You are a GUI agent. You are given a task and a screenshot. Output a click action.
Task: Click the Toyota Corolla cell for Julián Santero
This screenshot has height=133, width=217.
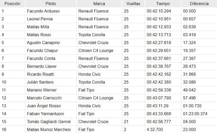pyautogui.click(x=99, y=82)
